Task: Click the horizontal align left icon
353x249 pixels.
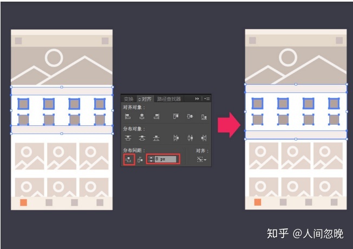Action: (128, 116)
